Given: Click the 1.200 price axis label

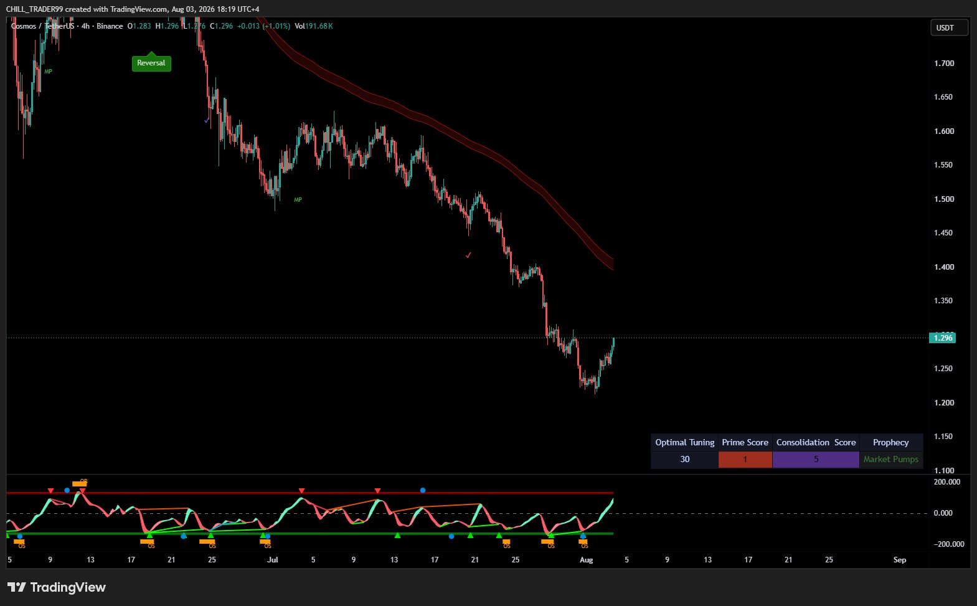Looking at the screenshot, I should pyautogui.click(x=944, y=403).
